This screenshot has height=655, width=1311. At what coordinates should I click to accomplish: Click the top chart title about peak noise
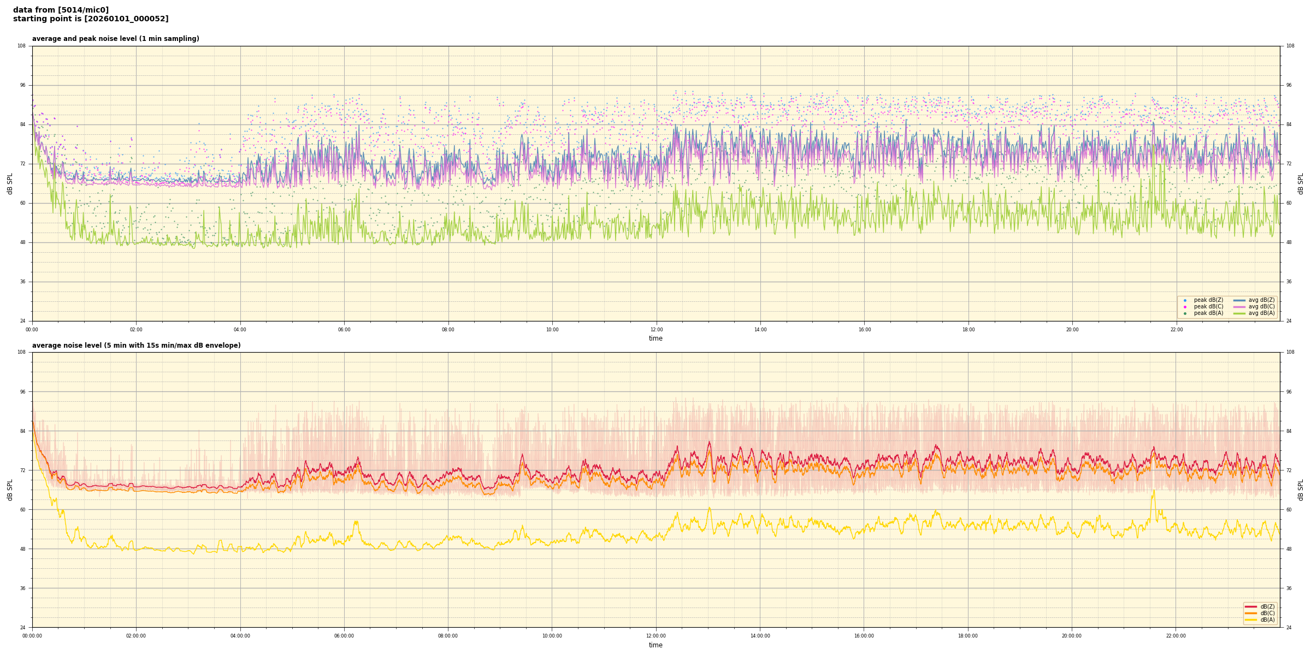[x=115, y=39]
